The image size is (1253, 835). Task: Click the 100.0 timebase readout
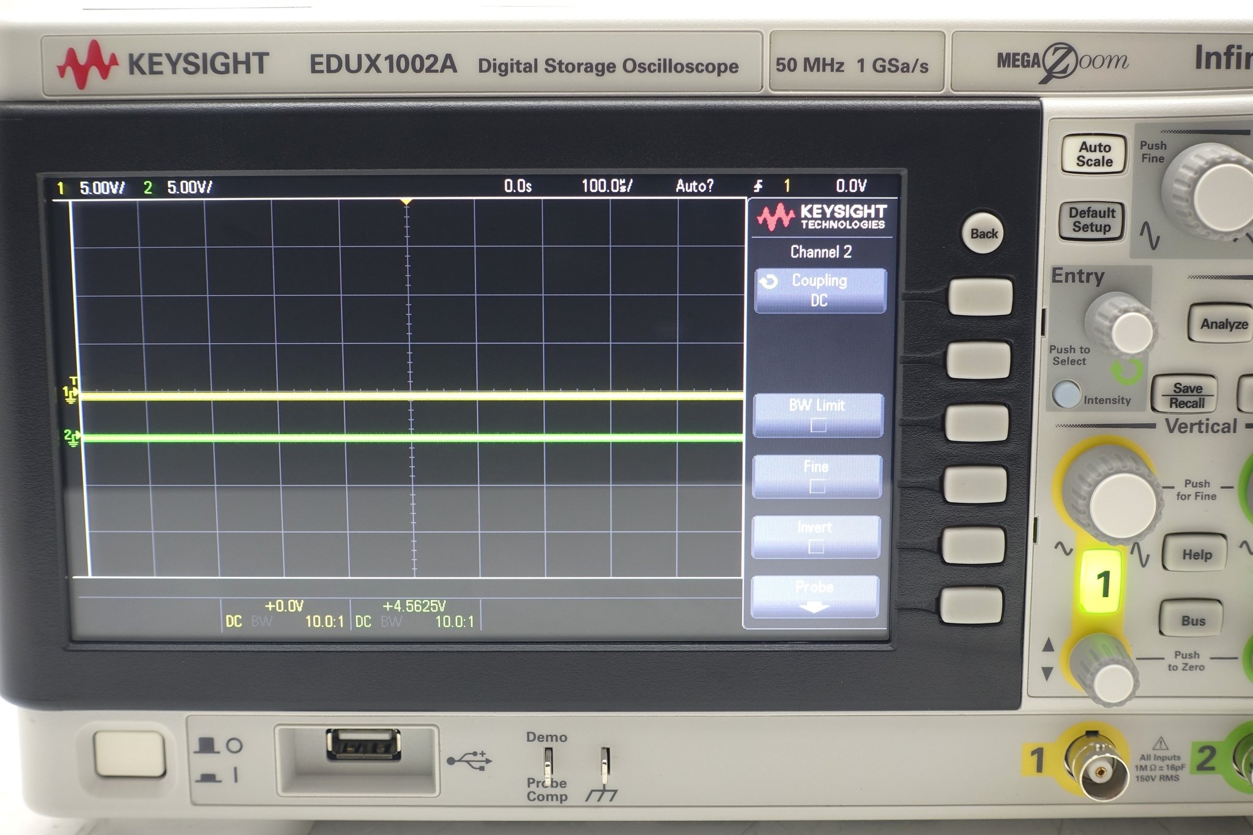(x=606, y=185)
